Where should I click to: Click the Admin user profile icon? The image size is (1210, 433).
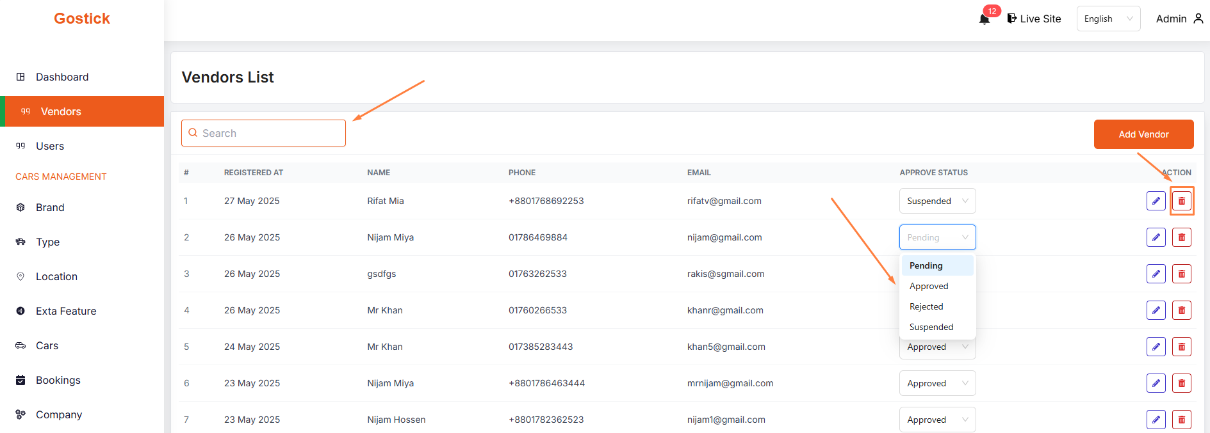pyautogui.click(x=1198, y=19)
